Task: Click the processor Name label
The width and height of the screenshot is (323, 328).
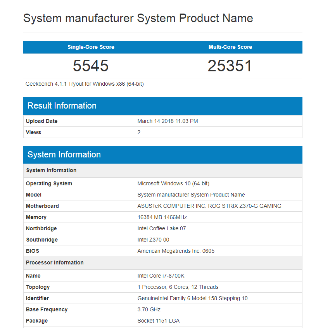Action: [x=33, y=276]
